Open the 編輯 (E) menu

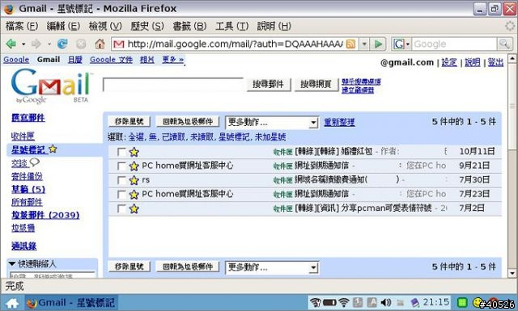click(x=63, y=26)
